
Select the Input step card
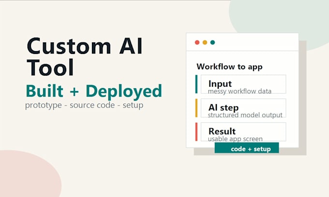pos(243,84)
